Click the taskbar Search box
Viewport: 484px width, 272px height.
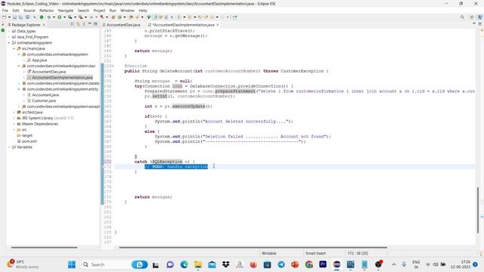[x=115, y=264]
